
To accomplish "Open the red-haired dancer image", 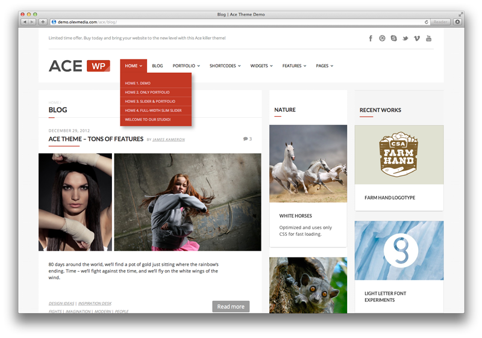I will click(188, 202).
